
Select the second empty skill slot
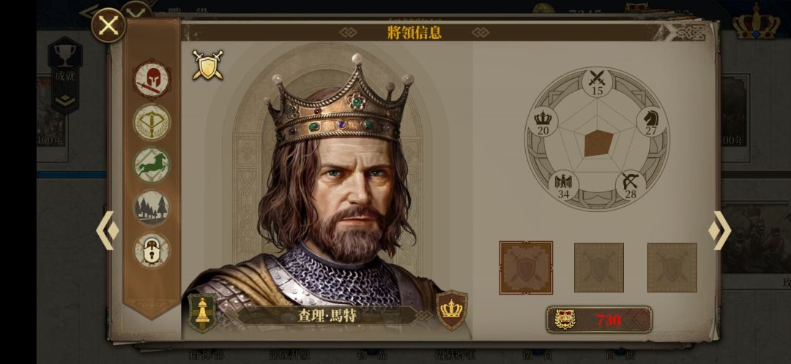[x=599, y=268]
